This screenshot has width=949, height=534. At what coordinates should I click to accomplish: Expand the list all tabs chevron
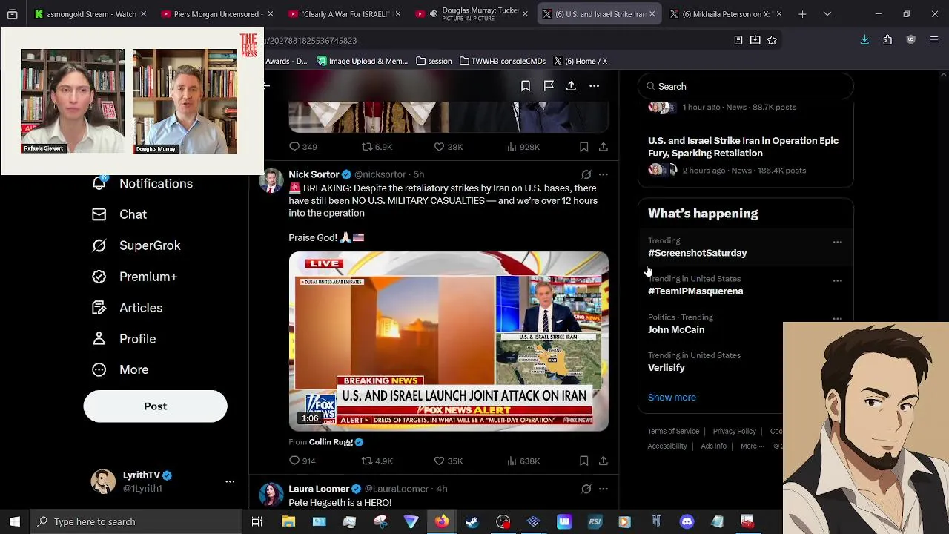tap(827, 14)
